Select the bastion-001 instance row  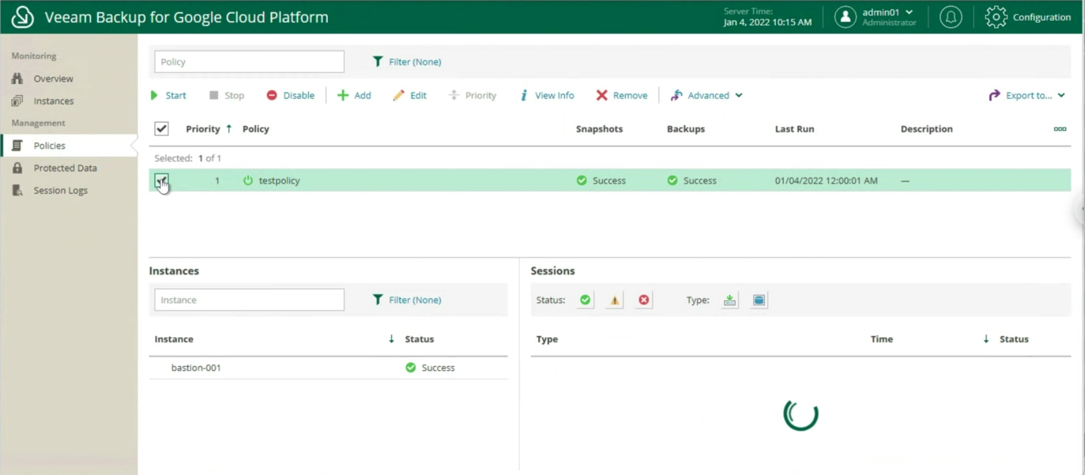pyautogui.click(x=328, y=368)
